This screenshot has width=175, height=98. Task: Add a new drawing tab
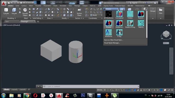38,22
